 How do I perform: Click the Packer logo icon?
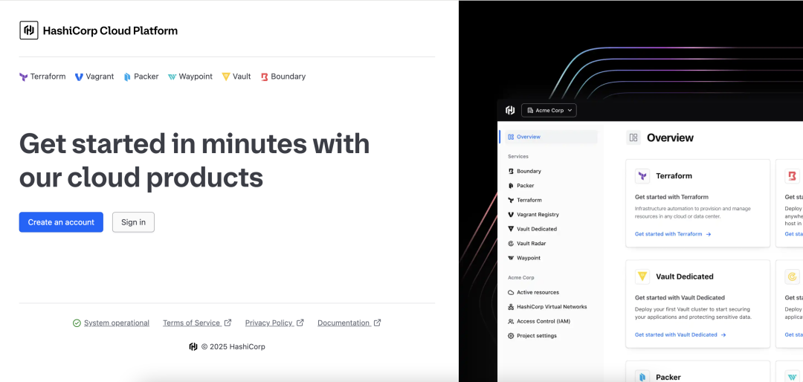click(128, 77)
